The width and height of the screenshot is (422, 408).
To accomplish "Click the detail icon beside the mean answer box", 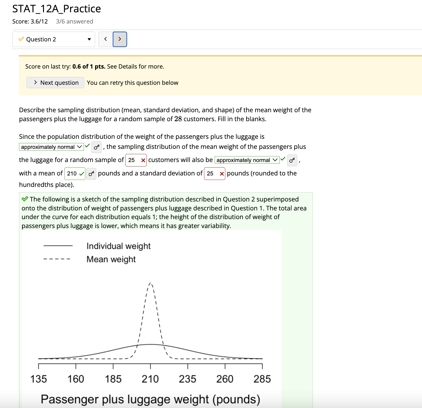I will pyautogui.click(x=91, y=173).
